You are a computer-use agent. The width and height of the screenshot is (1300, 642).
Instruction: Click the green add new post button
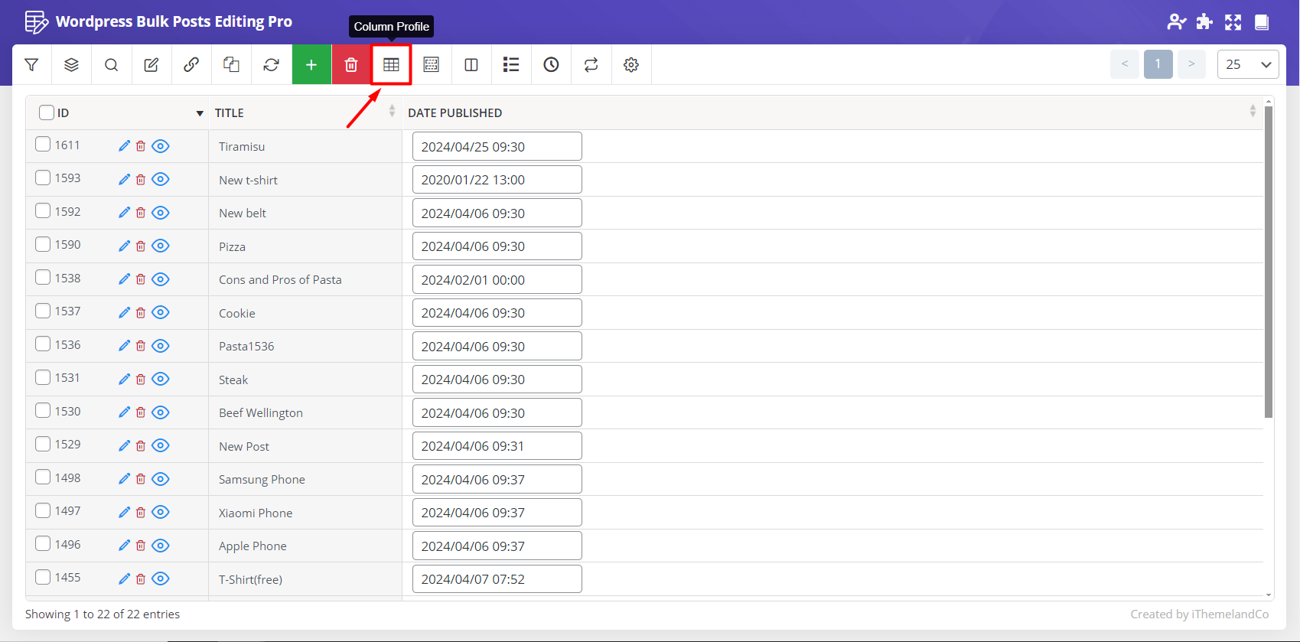point(311,65)
